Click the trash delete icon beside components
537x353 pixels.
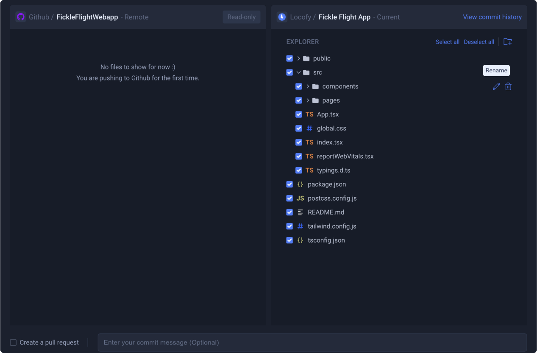[x=508, y=86]
